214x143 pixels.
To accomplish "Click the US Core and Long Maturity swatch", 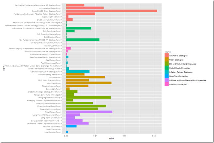I will click(x=166, y=80).
